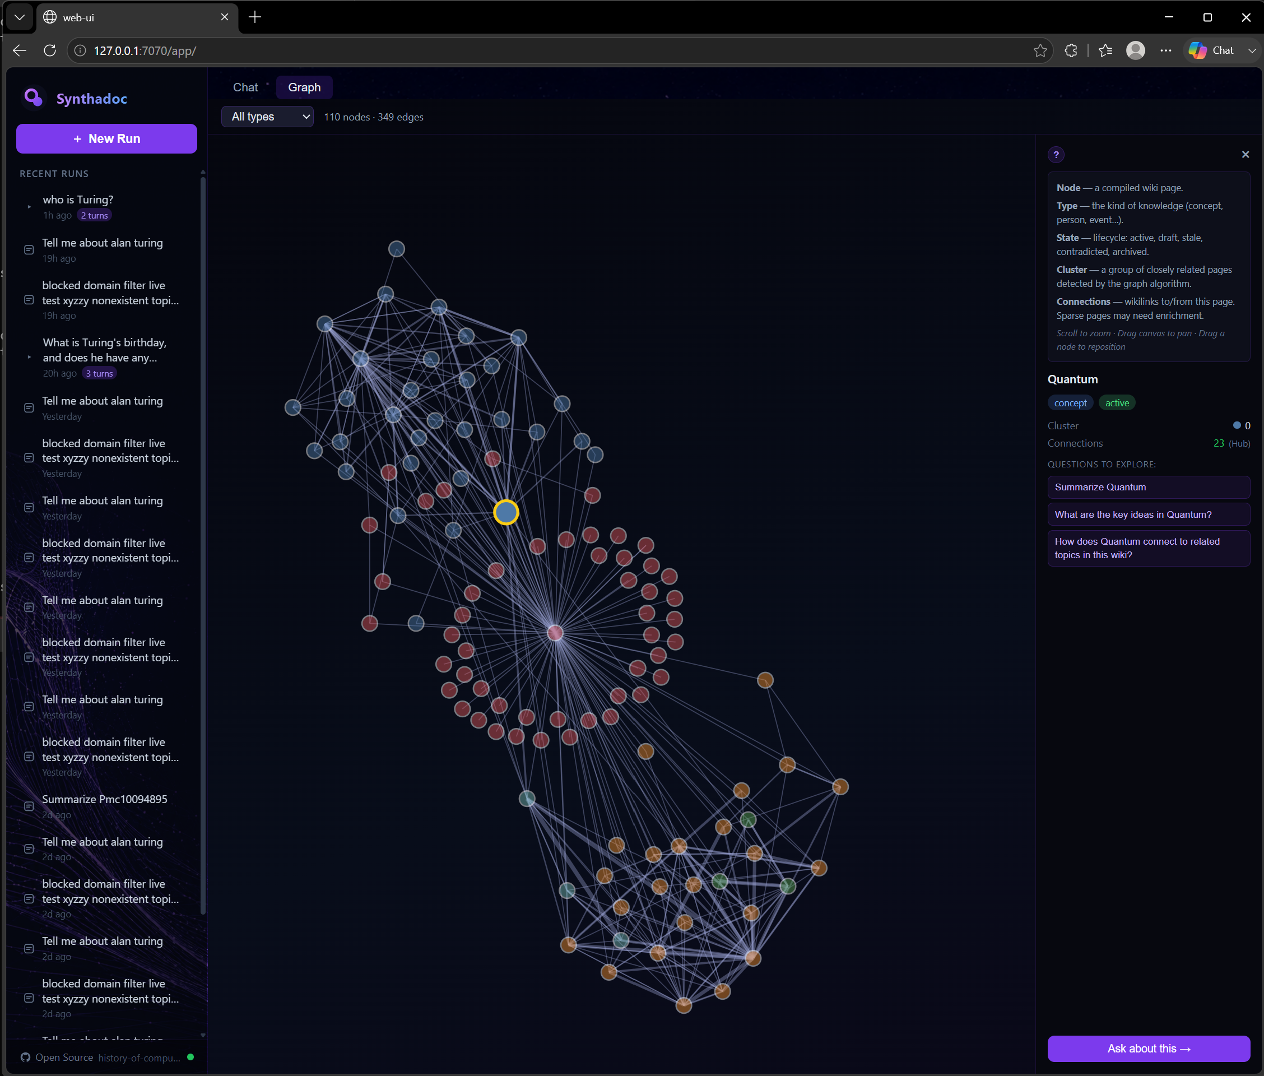Select the web-ui browser tab
Image resolution: width=1264 pixels, height=1076 pixels.
[137, 17]
